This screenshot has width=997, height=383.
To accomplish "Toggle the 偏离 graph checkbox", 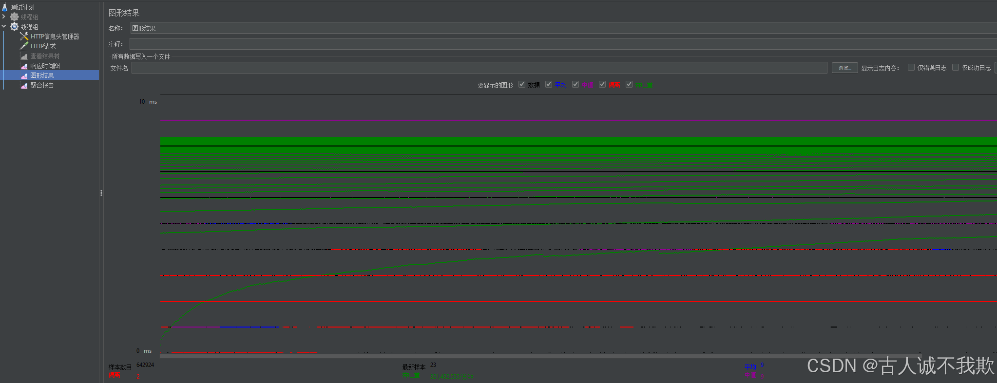I will (602, 84).
